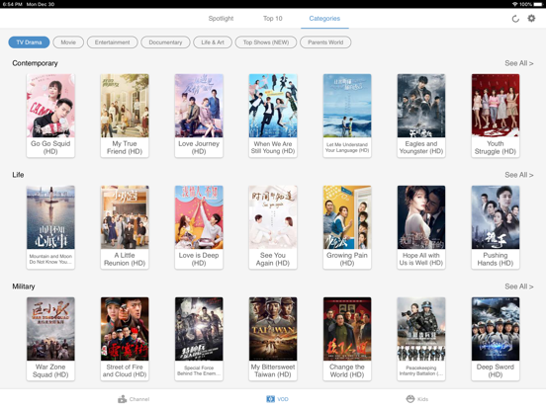
Task: Open Go Go Squid (HD) poster
Action: tap(50, 116)
